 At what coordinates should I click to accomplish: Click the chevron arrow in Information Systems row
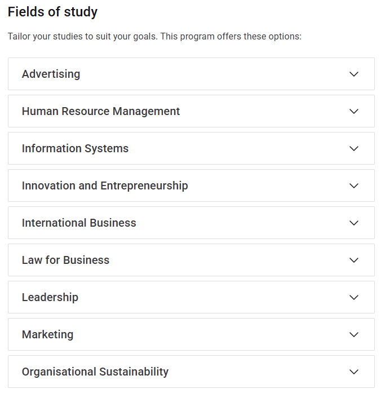coord(354,148)
